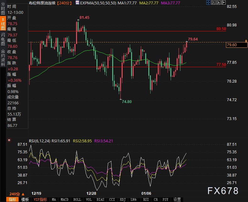Click the 01/06 date axis label

click(146, 193)
